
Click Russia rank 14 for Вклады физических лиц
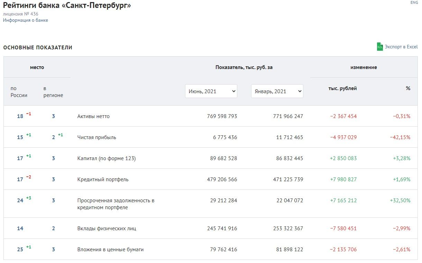click(20, 228)
